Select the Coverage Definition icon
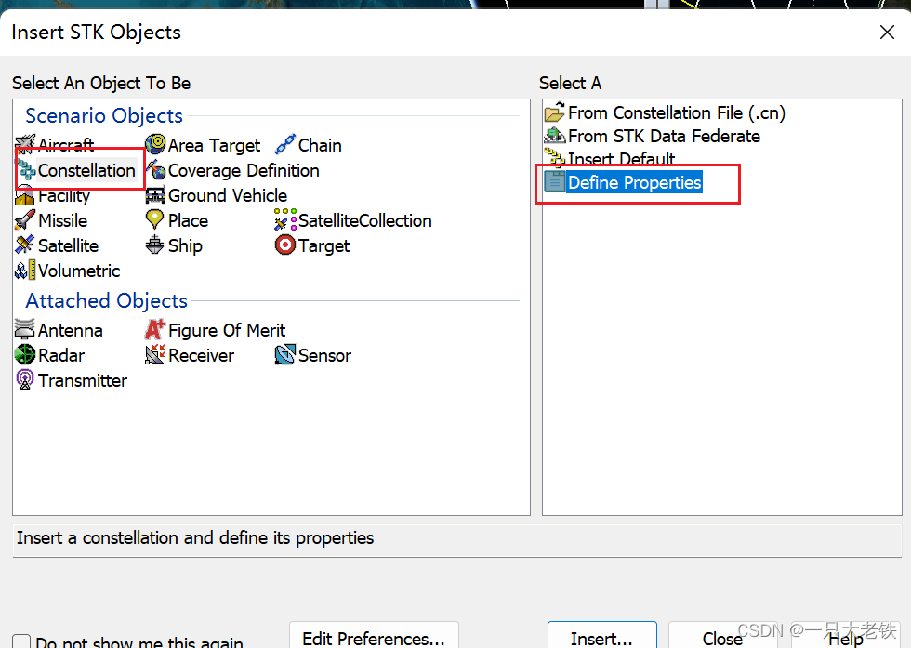 tap(155, 170)
